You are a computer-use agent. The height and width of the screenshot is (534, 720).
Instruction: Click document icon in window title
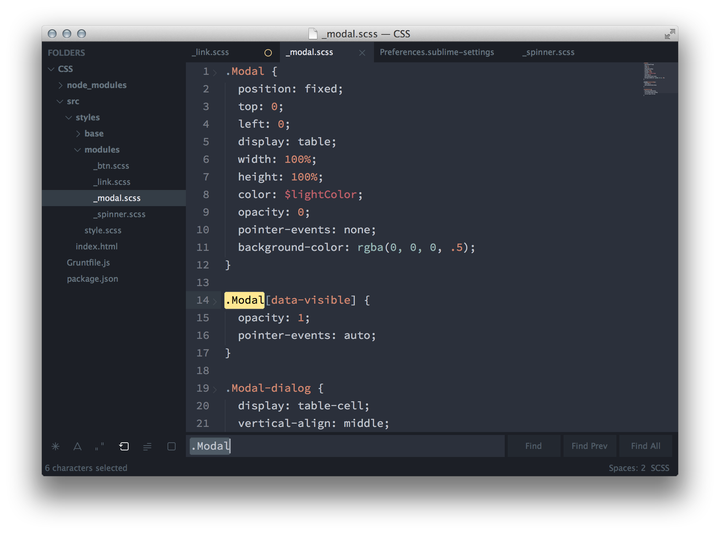pyautogui.click(x=313, y=34)
